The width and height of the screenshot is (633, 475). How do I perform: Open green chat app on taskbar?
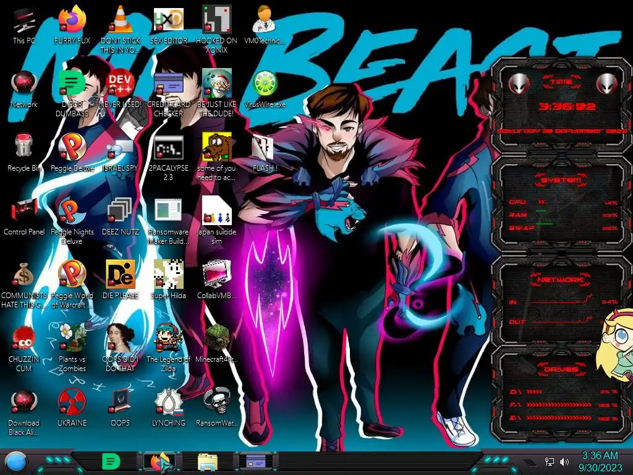[x=111, y=461]
